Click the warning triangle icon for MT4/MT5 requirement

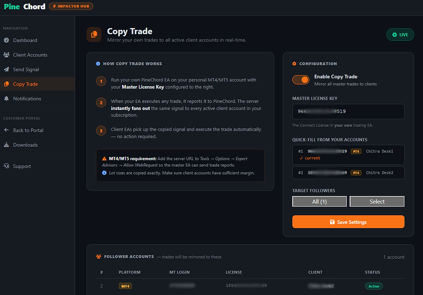(104, 159)
